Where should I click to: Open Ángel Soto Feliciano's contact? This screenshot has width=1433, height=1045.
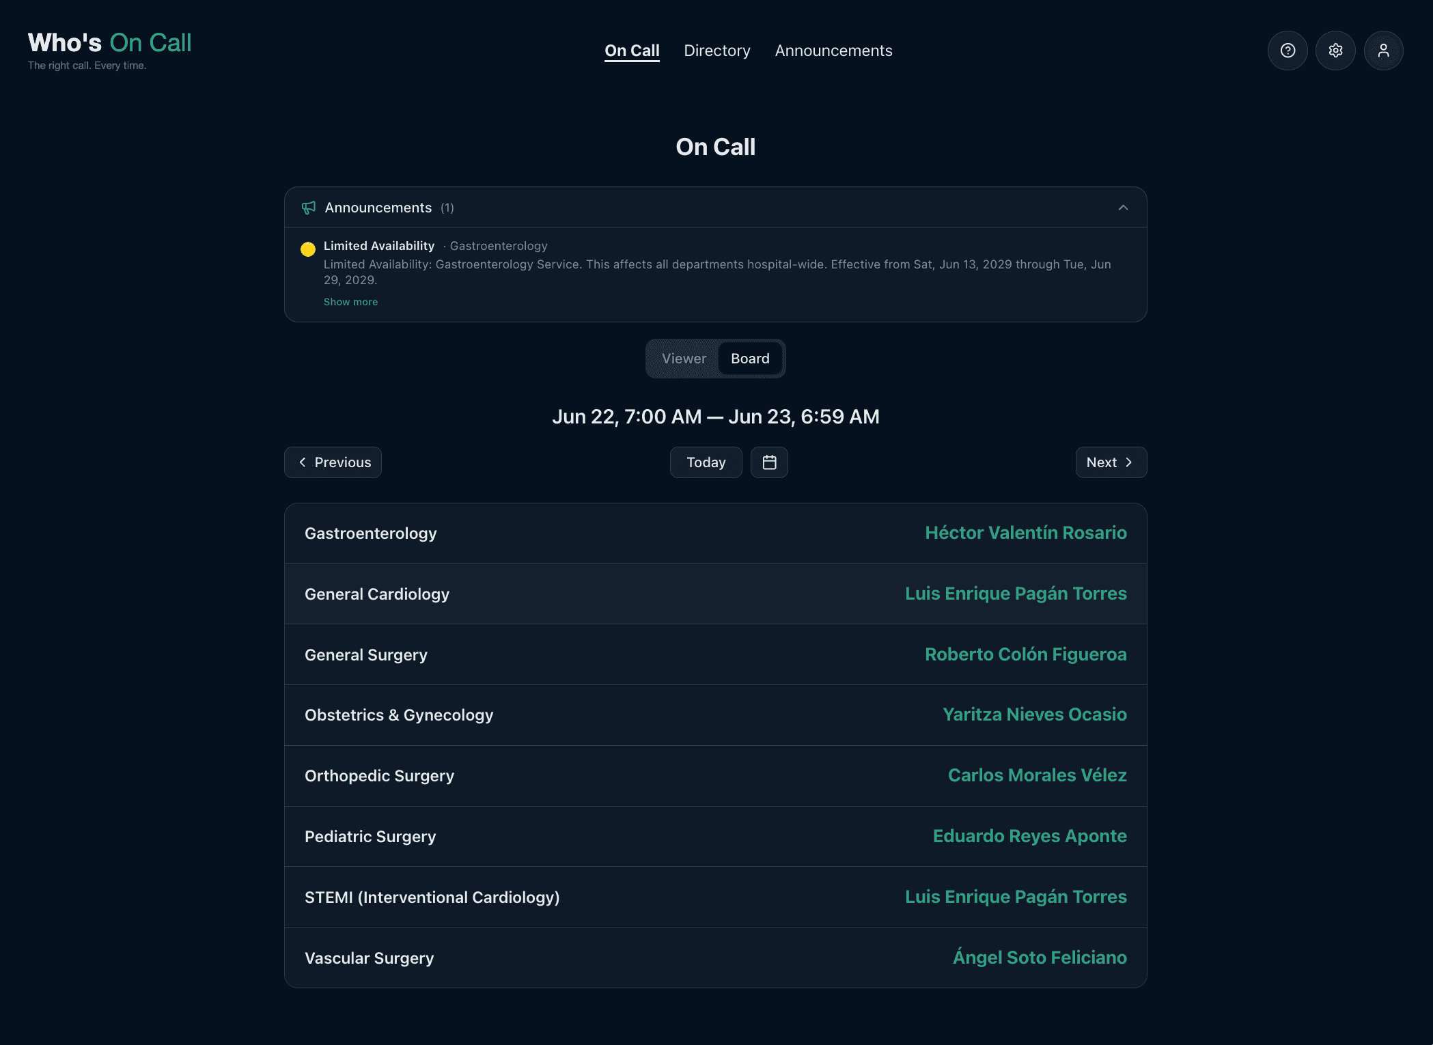coord(1040,957)
